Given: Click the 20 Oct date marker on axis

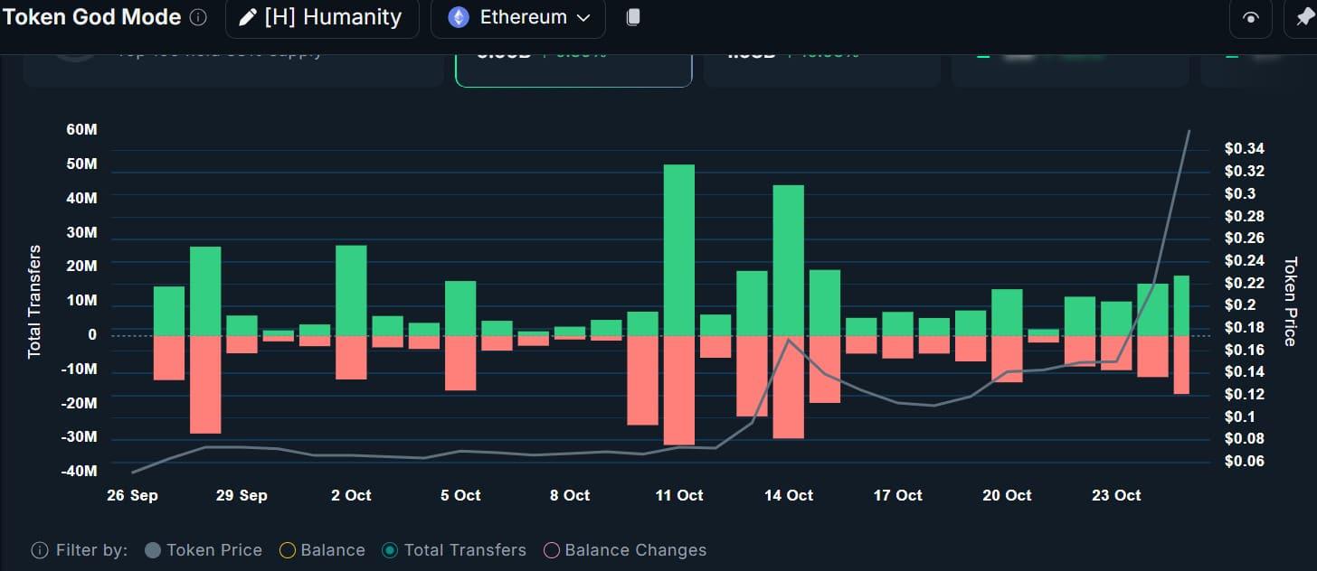Looking at the screenshot, I should click(x=1007, y=495).
